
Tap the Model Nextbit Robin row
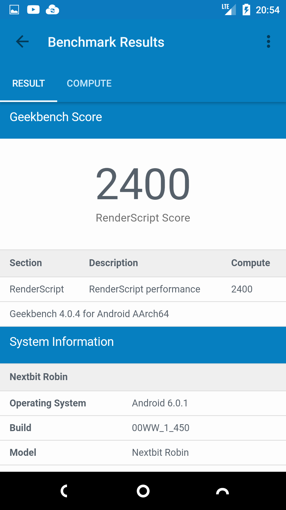pyautogui.click(x=143, y=453)
